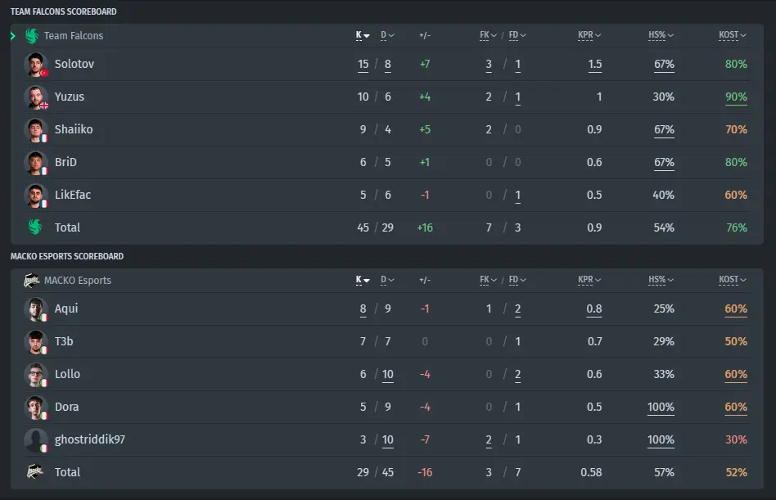Click the MACKO Esports logo in header
The image size is (776, 500).
pyautogui.click(x=32, y=281)
